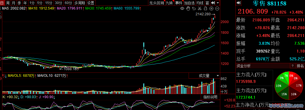Zoom in with the plus circle icon
Screen dimensions: 305x110
click(212, 9)
